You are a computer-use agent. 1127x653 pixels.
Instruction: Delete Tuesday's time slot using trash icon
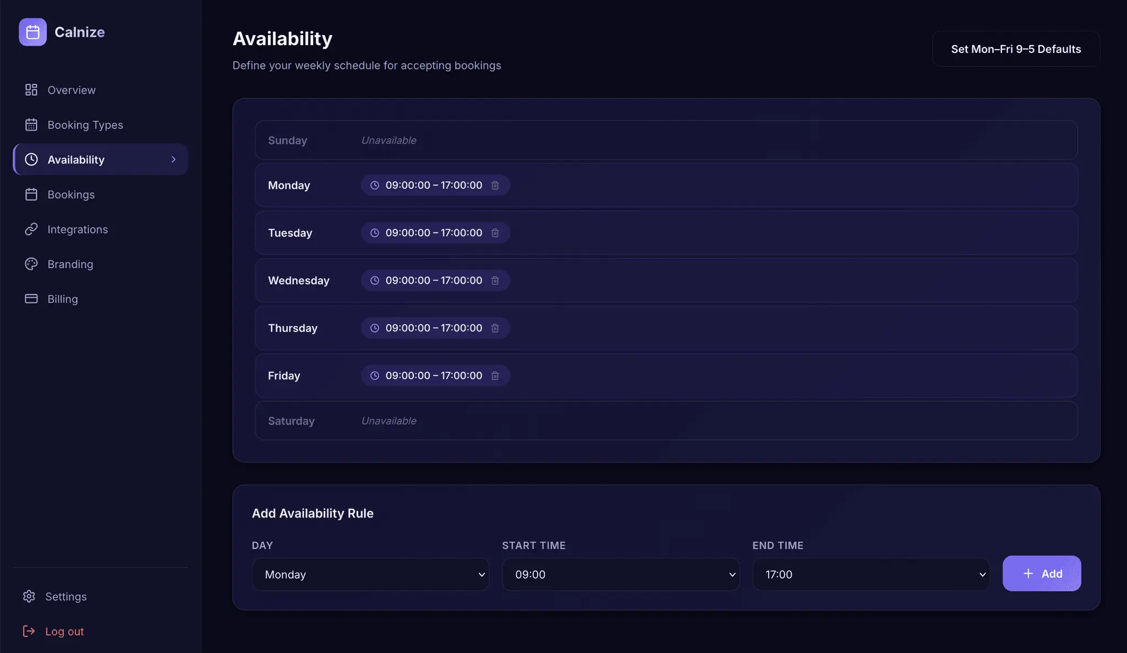[x=495, y=233]
